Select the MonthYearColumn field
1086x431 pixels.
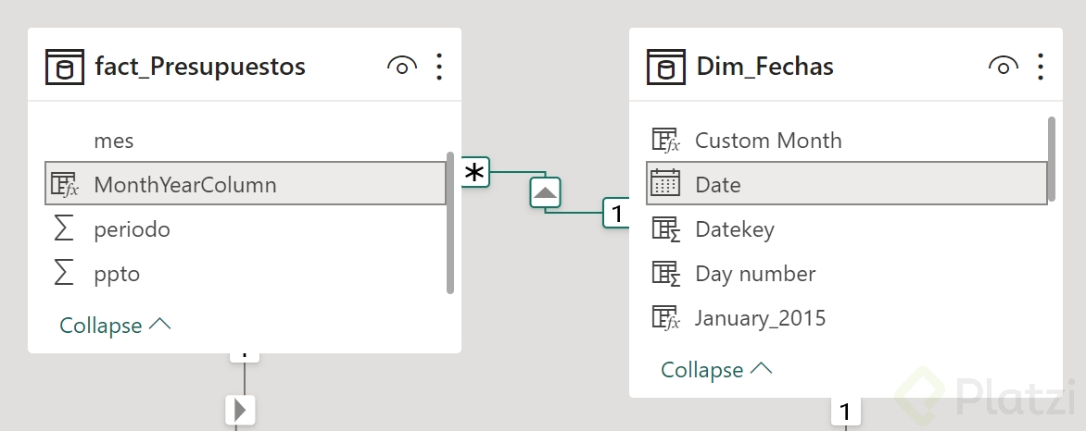[x=246, y=184]
